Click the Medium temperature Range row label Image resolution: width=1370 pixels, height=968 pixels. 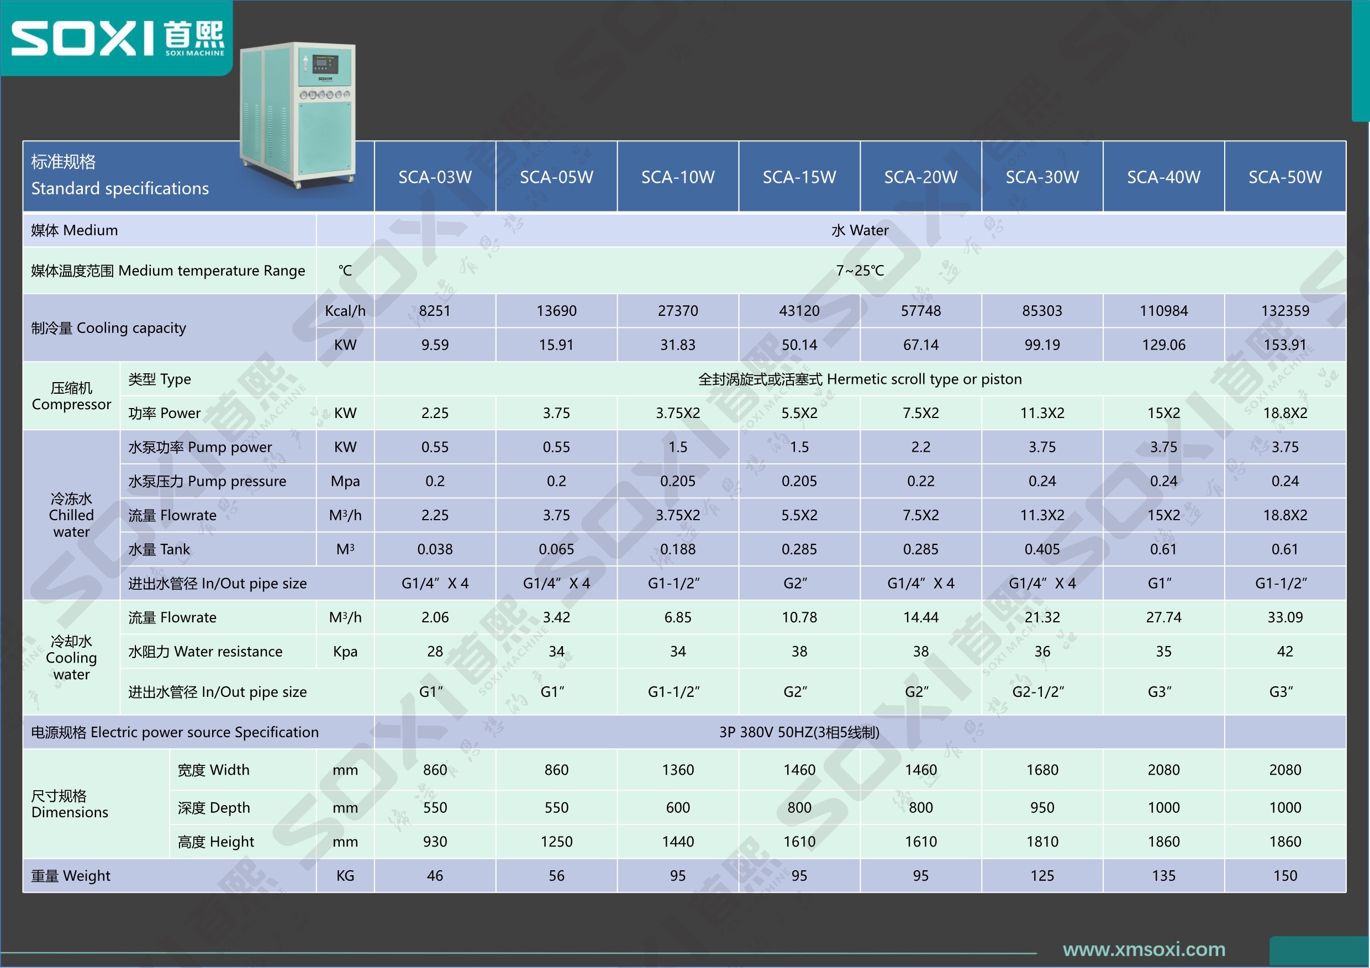click(x=168, y=271)
